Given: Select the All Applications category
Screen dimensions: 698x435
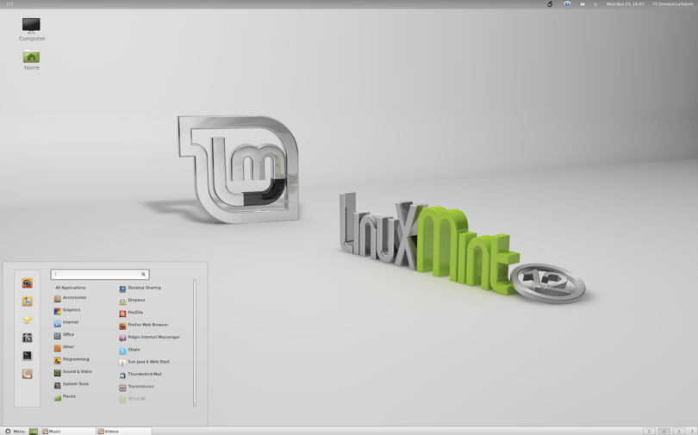Looking at the screenshot, I should click(x=71, y=288).
